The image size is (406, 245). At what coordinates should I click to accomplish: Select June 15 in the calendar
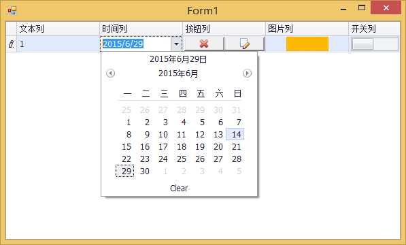(x=126, y=147)
